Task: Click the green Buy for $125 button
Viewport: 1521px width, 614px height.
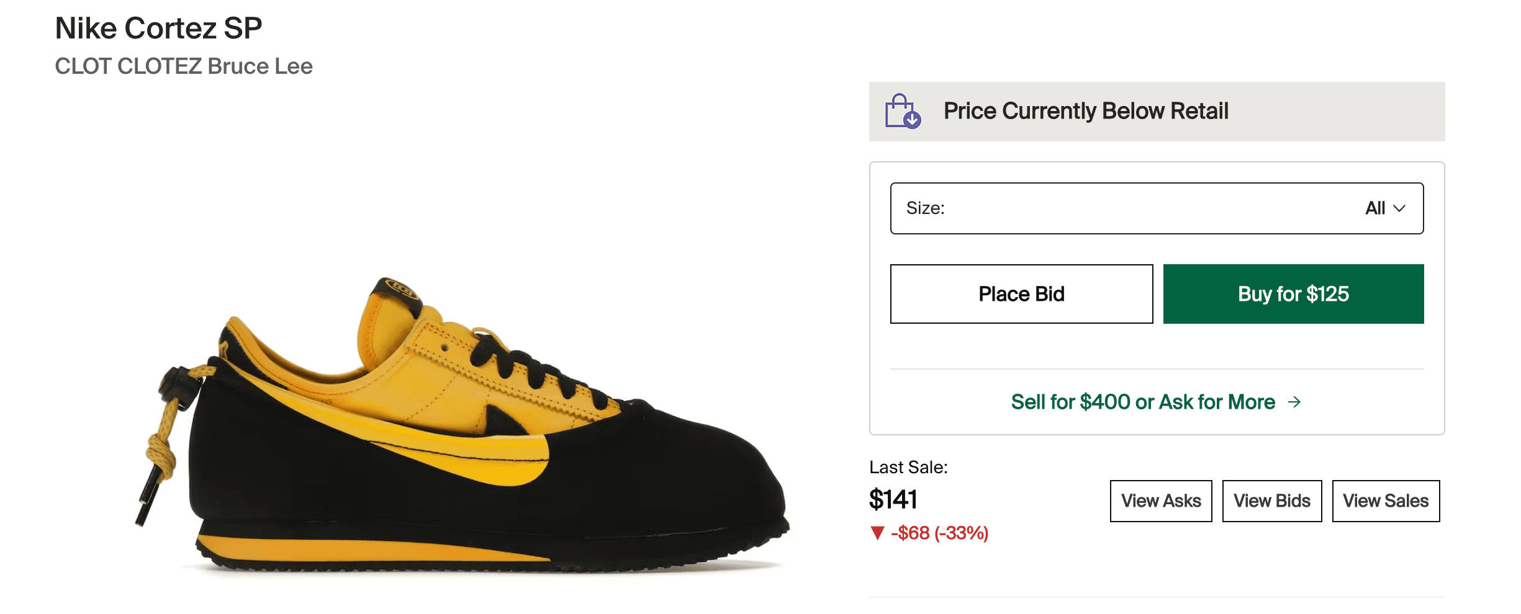Action: click(x=1293, y=294)
